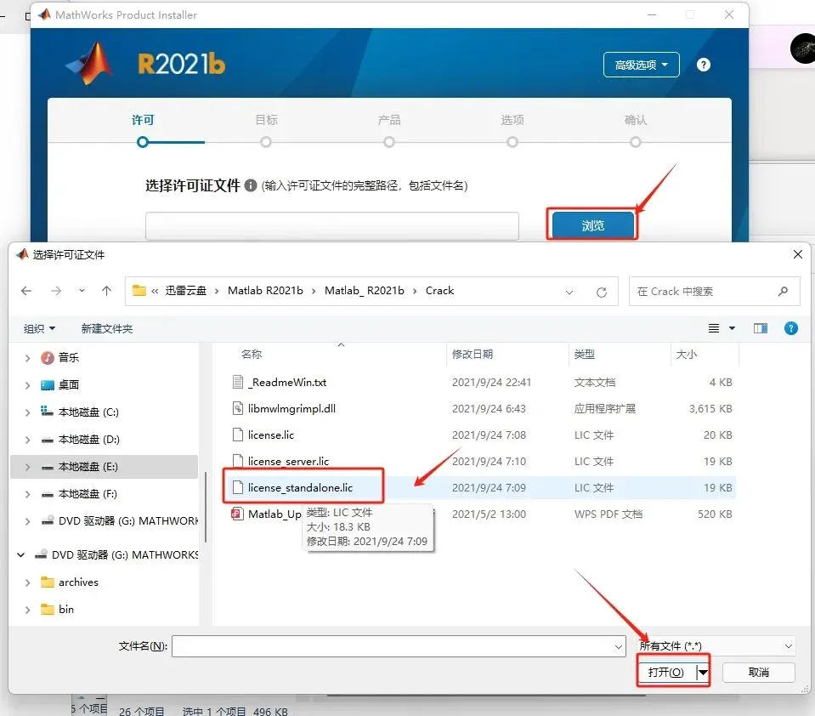Viewport: 815px width, 716px height.
Task: Click the 在 Crack 中搜索 search box
Action: (714, 291)
